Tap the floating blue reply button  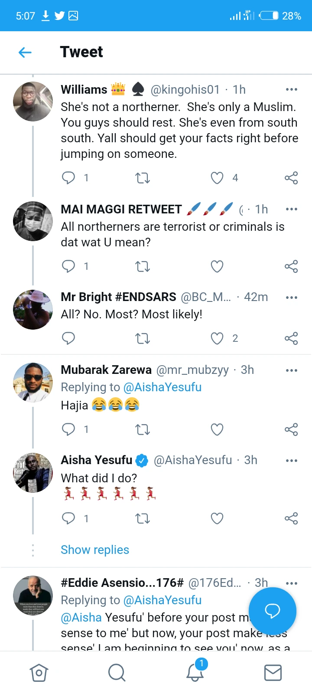[x=273, y=611]
